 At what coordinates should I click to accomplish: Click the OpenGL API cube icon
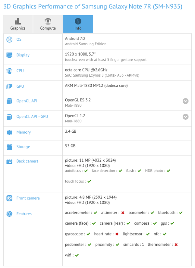point(10,101)
